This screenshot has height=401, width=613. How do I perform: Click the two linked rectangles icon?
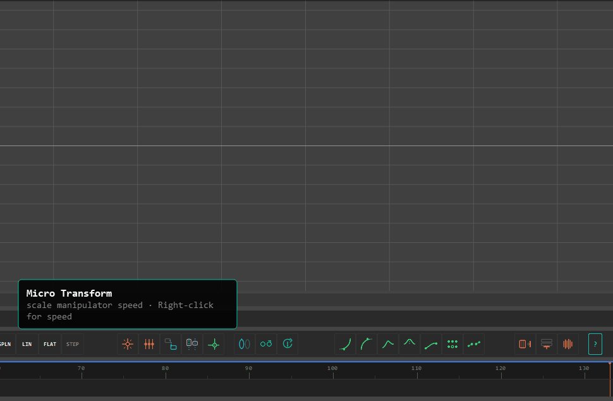pyautogui.click(x=171, y=344)
